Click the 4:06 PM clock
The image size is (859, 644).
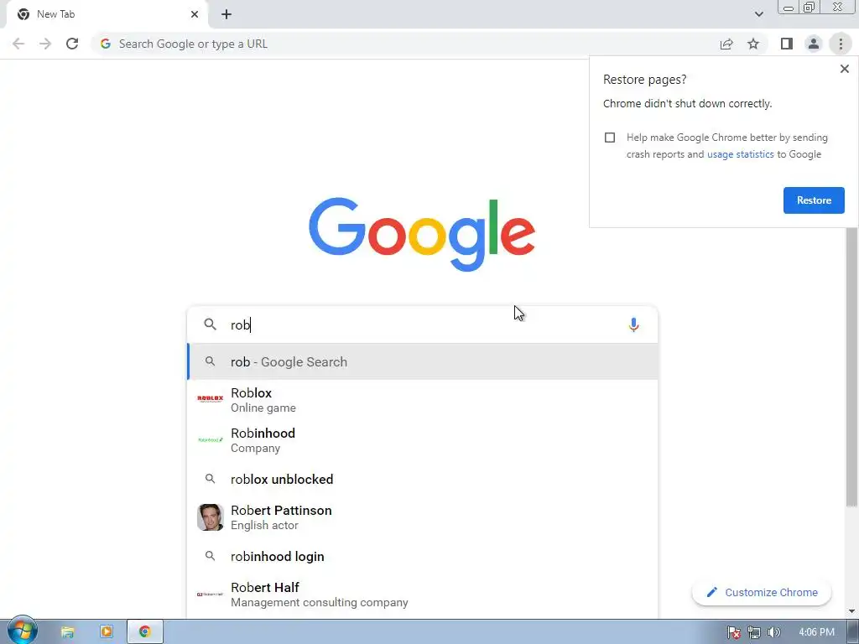[x=816, y=632]
